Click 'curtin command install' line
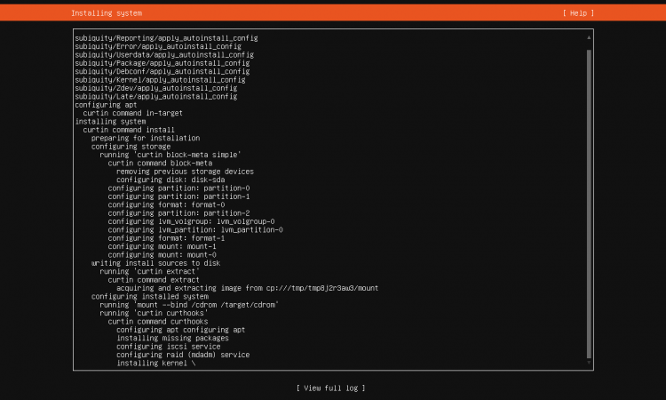The width and height of the screenshot is (666, 400). point(129,130)
